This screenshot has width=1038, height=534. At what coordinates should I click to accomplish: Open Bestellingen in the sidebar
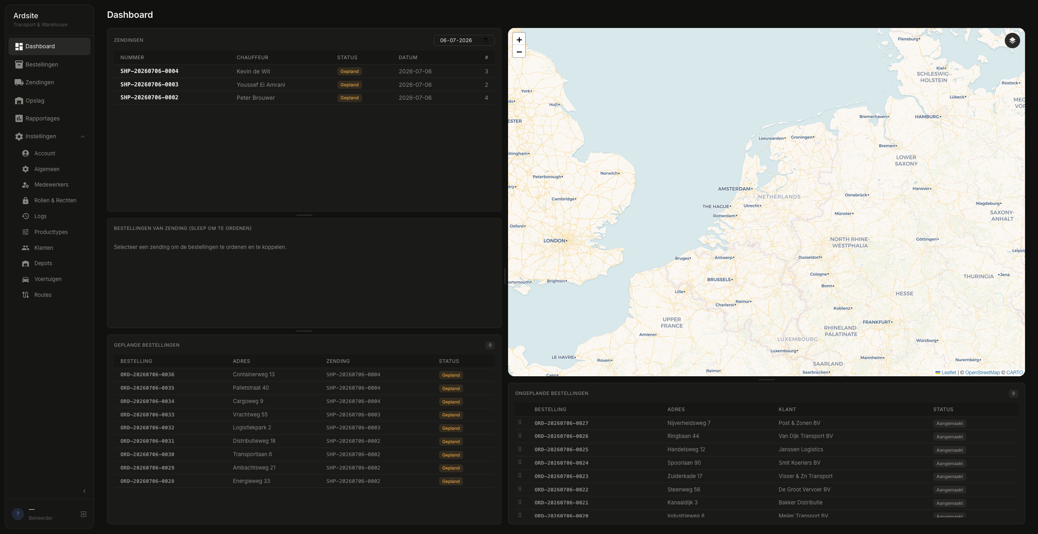49,64
